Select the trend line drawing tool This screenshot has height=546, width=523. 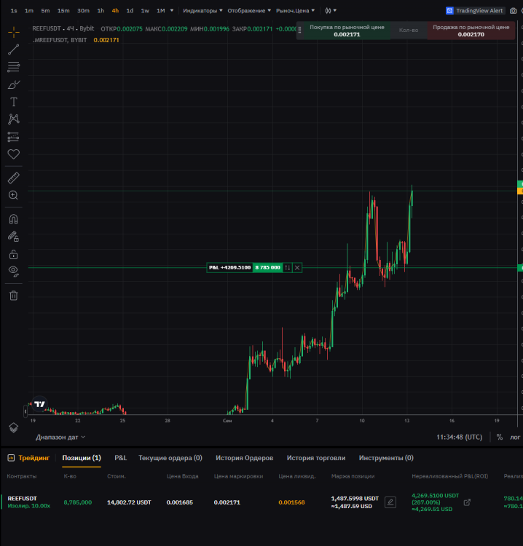(13, 50)
